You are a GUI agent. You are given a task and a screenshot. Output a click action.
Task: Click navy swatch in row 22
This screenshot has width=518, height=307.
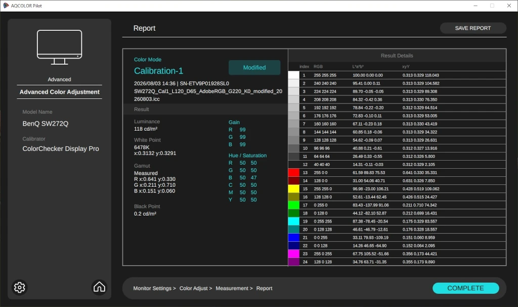[x=294, y=246]
